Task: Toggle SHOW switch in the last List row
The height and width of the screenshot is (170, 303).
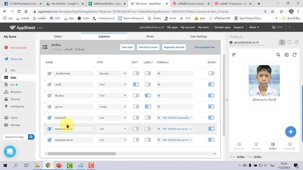Action: (x=211, y=140)
